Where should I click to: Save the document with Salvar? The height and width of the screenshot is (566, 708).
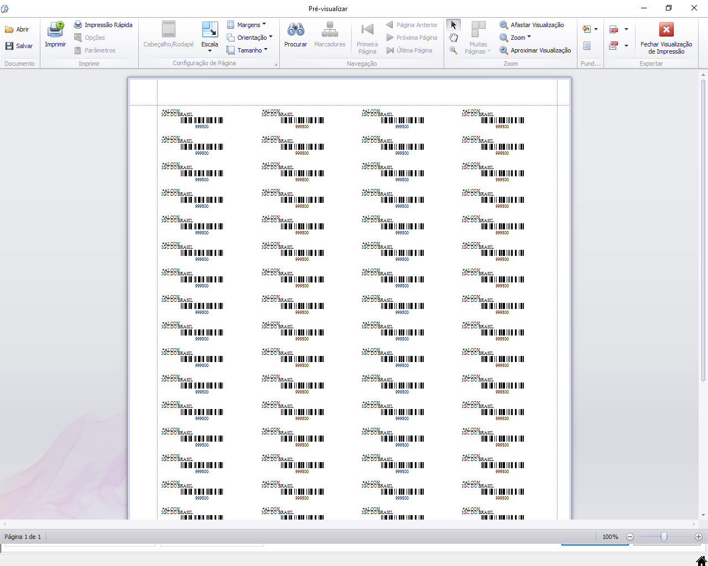[19, 46]
